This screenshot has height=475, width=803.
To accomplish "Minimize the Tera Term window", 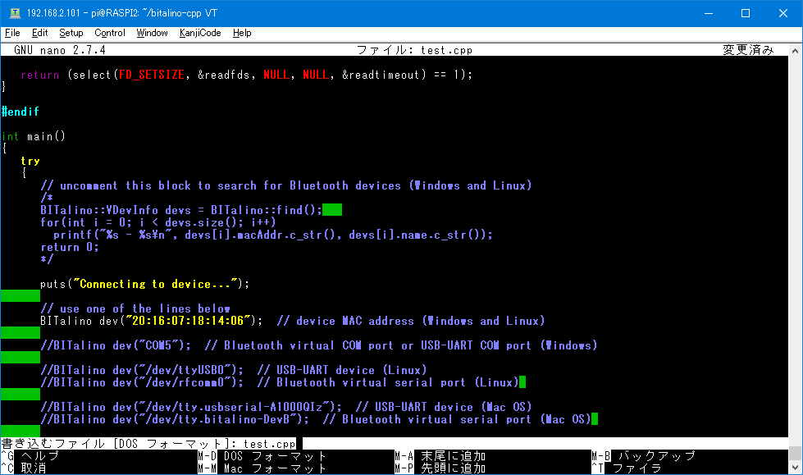I will pyautogui.click(x=709, y=13).
